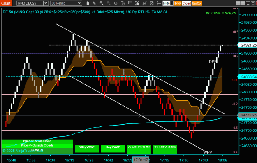
Task: Click the W 2,15% = 524,25 text
Action: point(221,13)
